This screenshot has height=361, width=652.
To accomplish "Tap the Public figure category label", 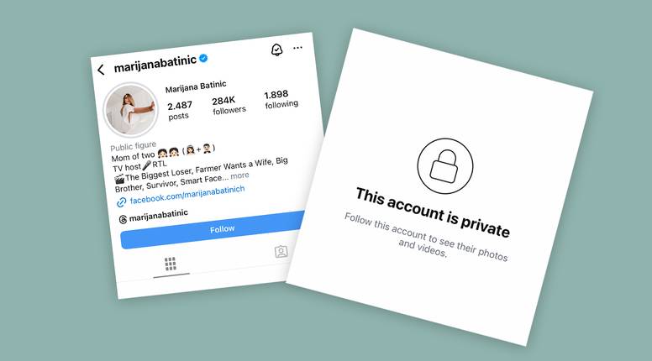I will [133, 146].
